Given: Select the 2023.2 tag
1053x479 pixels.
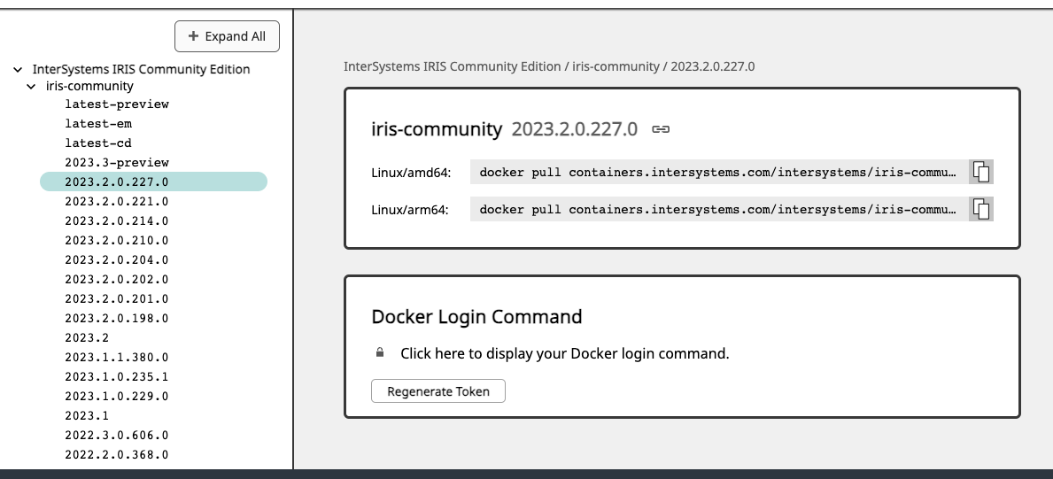Looking at the screenshot, I should pos(87,338).
